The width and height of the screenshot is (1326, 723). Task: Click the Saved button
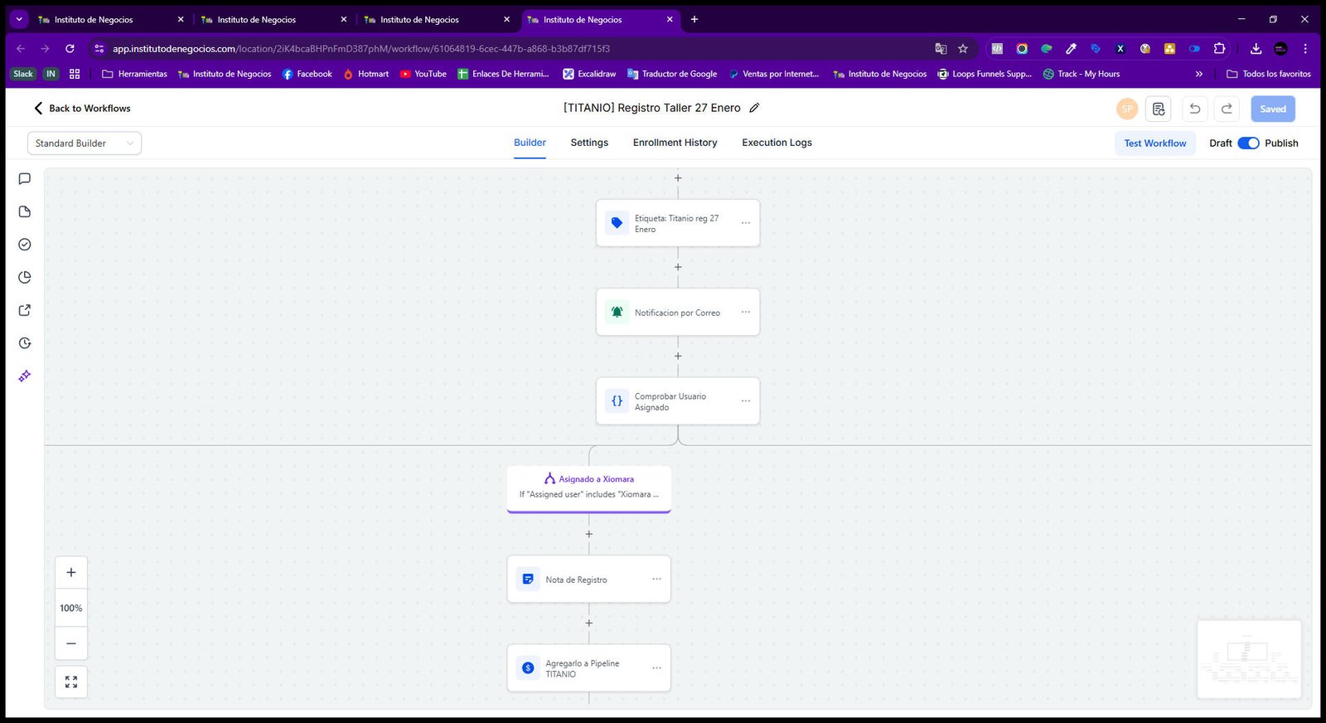1273,109
